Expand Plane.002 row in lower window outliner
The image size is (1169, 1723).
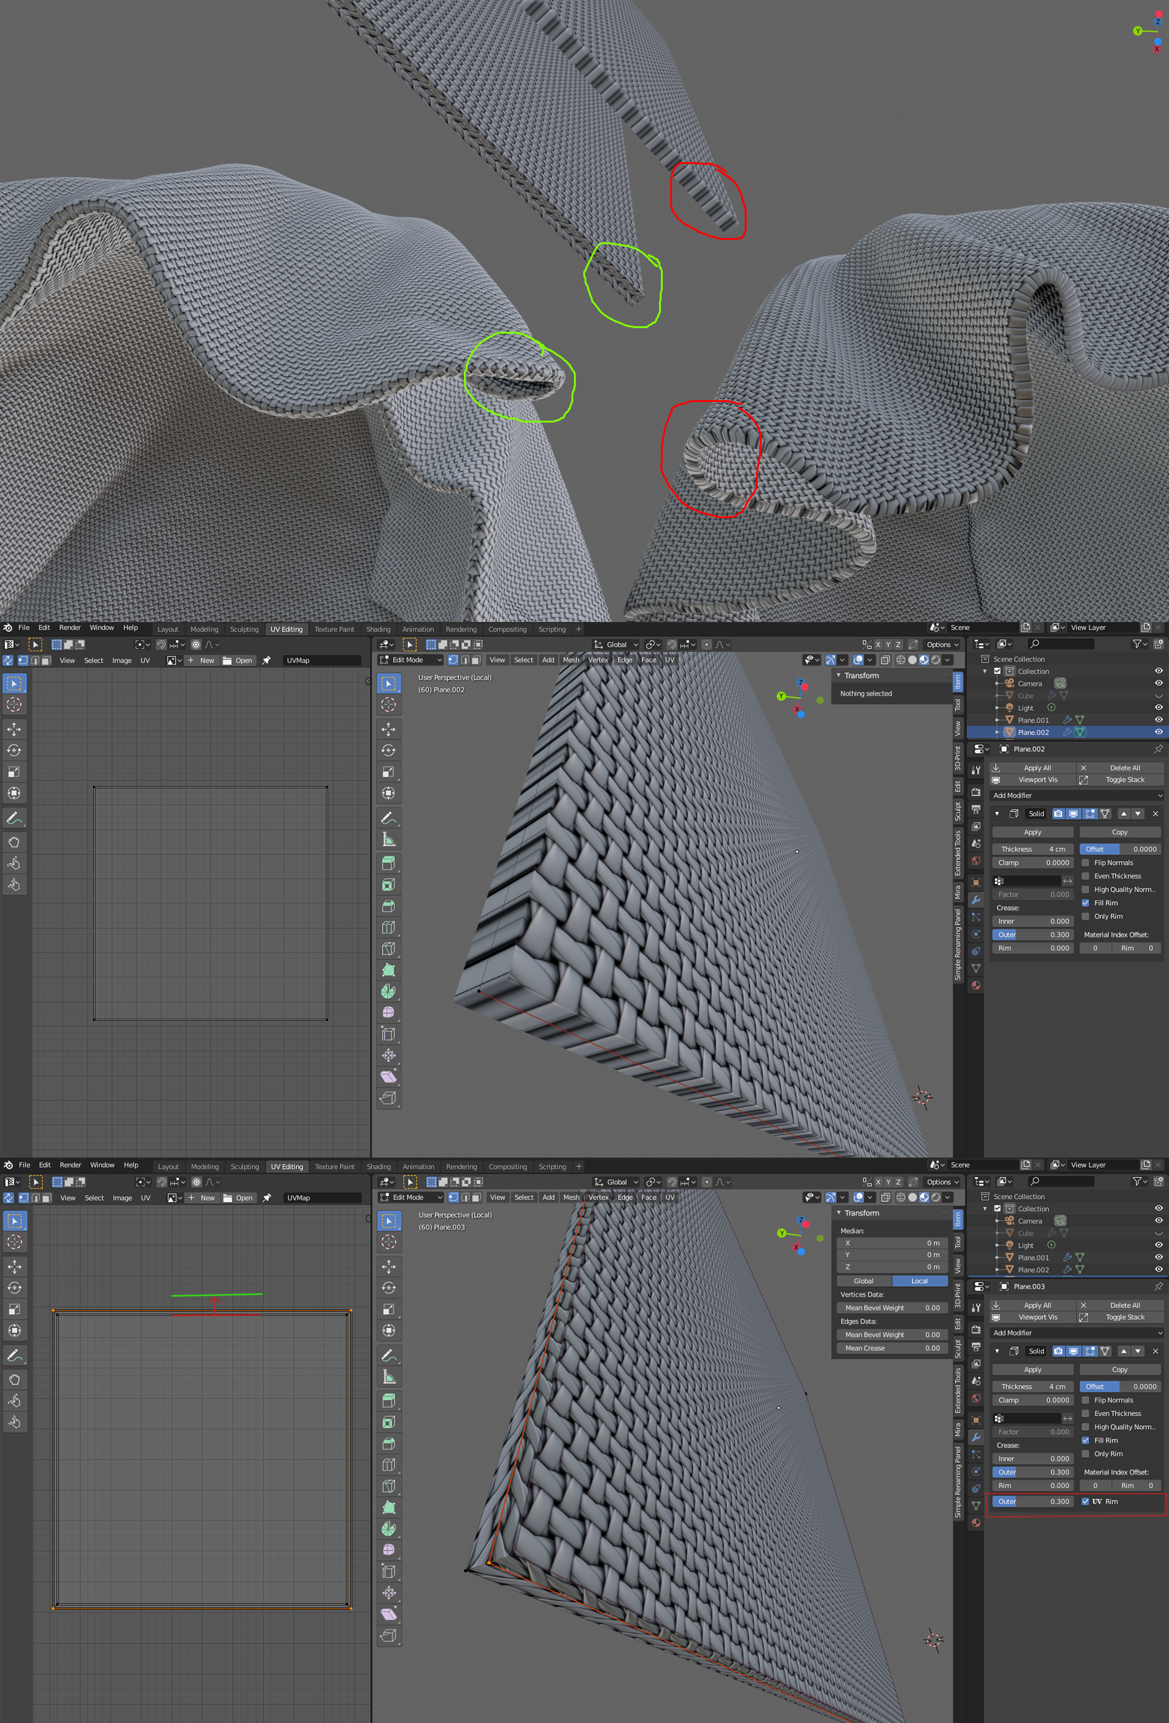click(997, 1269)
